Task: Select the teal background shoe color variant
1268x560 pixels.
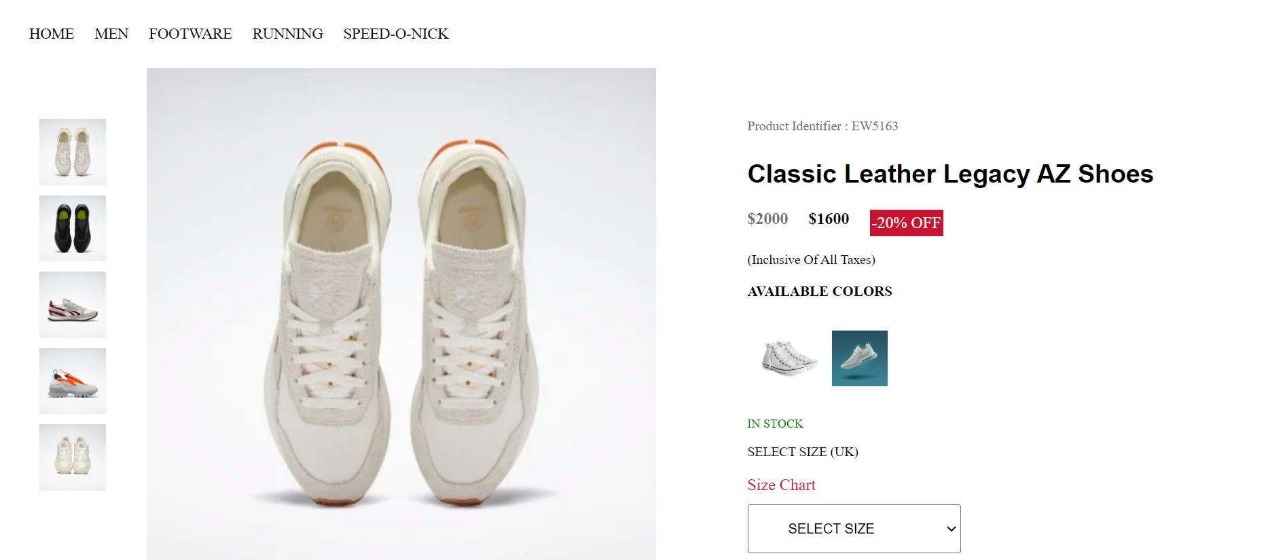Action: point(859,358)
